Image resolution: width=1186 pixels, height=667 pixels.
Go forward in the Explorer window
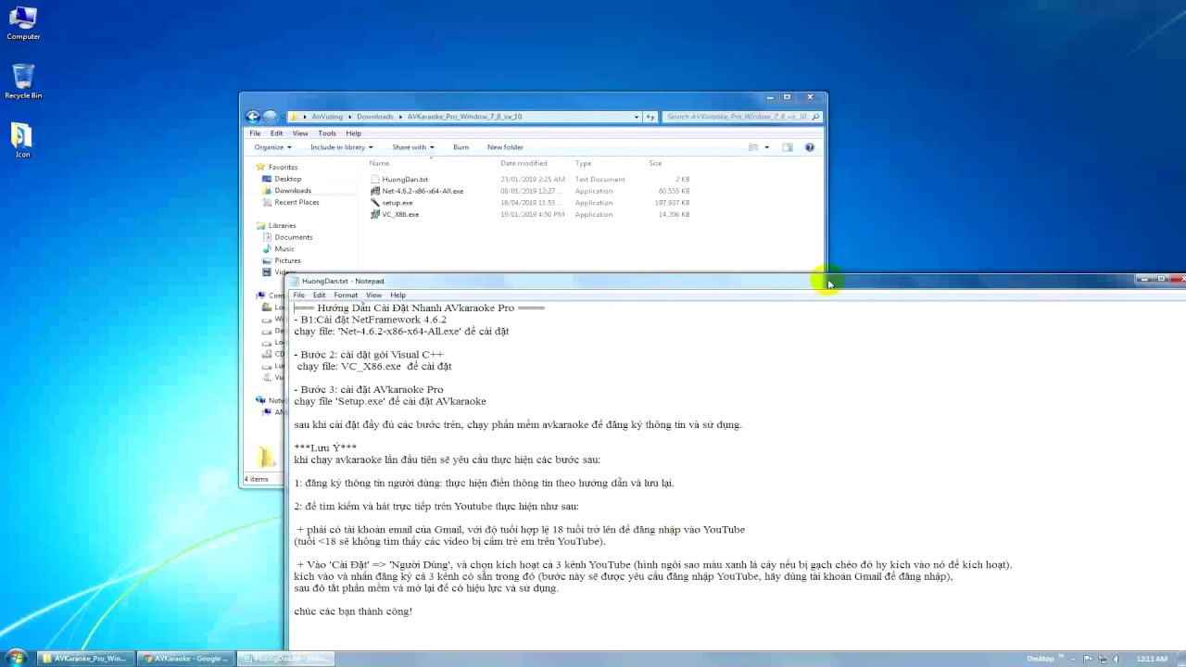(x=270, y=117)
